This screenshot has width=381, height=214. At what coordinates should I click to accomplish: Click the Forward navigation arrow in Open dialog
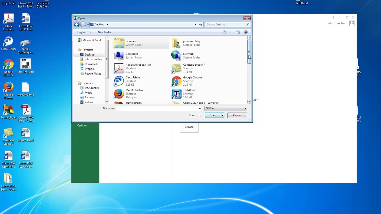point(83,24)
